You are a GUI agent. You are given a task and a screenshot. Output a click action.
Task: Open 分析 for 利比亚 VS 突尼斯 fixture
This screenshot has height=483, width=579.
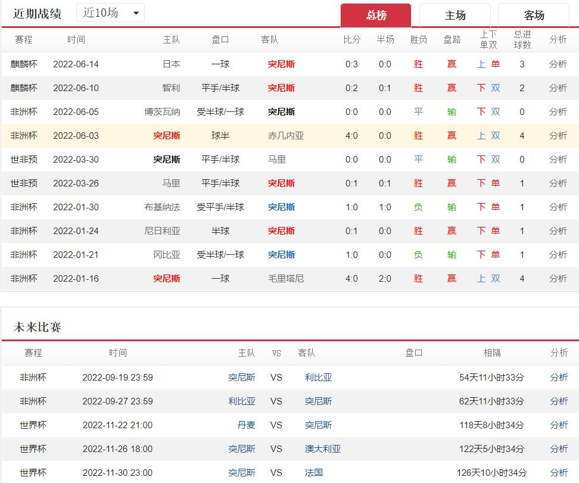(559, 401)
